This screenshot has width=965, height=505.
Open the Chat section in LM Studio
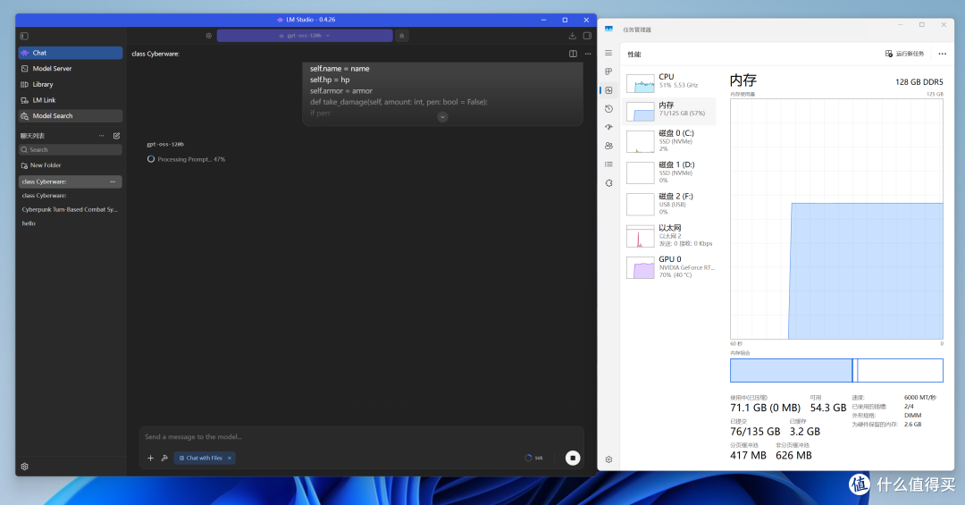click(x=71, y=53)
